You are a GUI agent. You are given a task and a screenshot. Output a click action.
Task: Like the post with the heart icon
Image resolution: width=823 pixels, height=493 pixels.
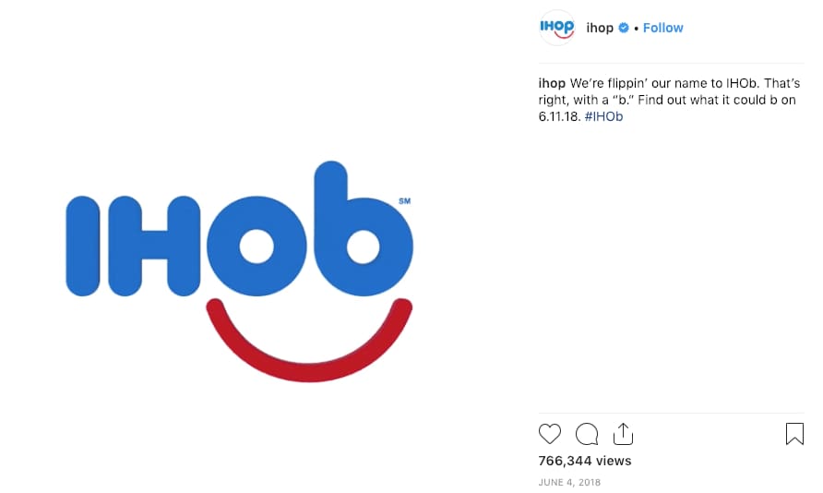(550, 434)
